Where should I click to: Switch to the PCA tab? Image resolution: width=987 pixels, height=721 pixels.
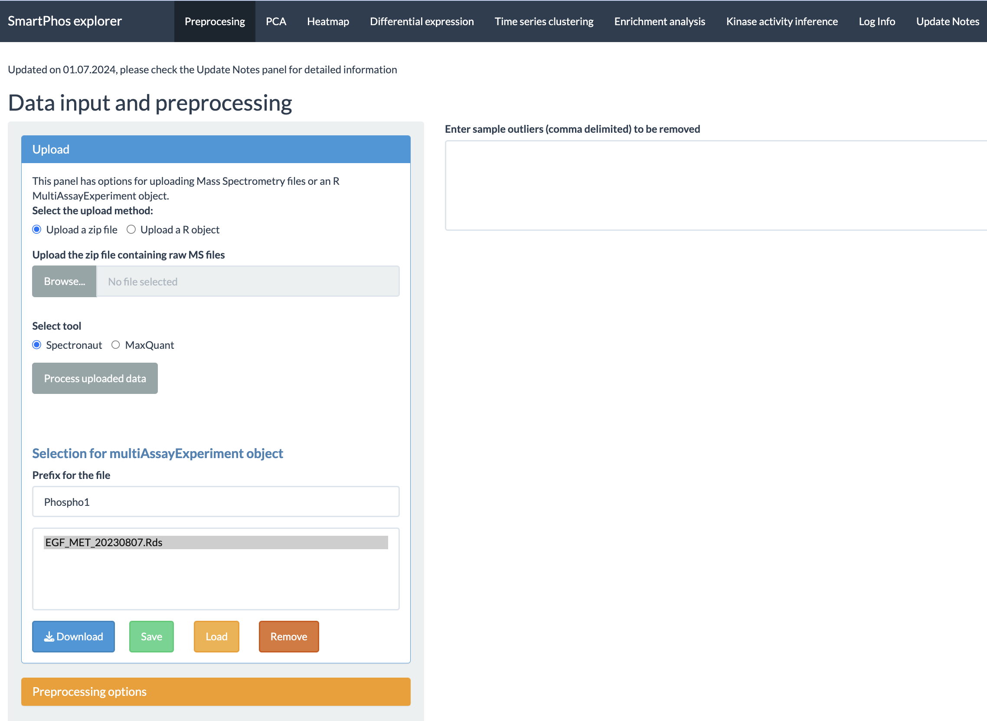276,21
